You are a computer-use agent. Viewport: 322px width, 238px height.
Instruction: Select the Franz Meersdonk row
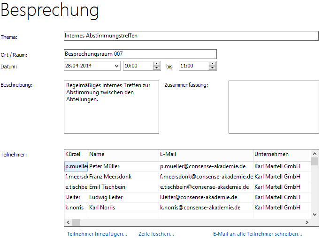pos(123,177)
